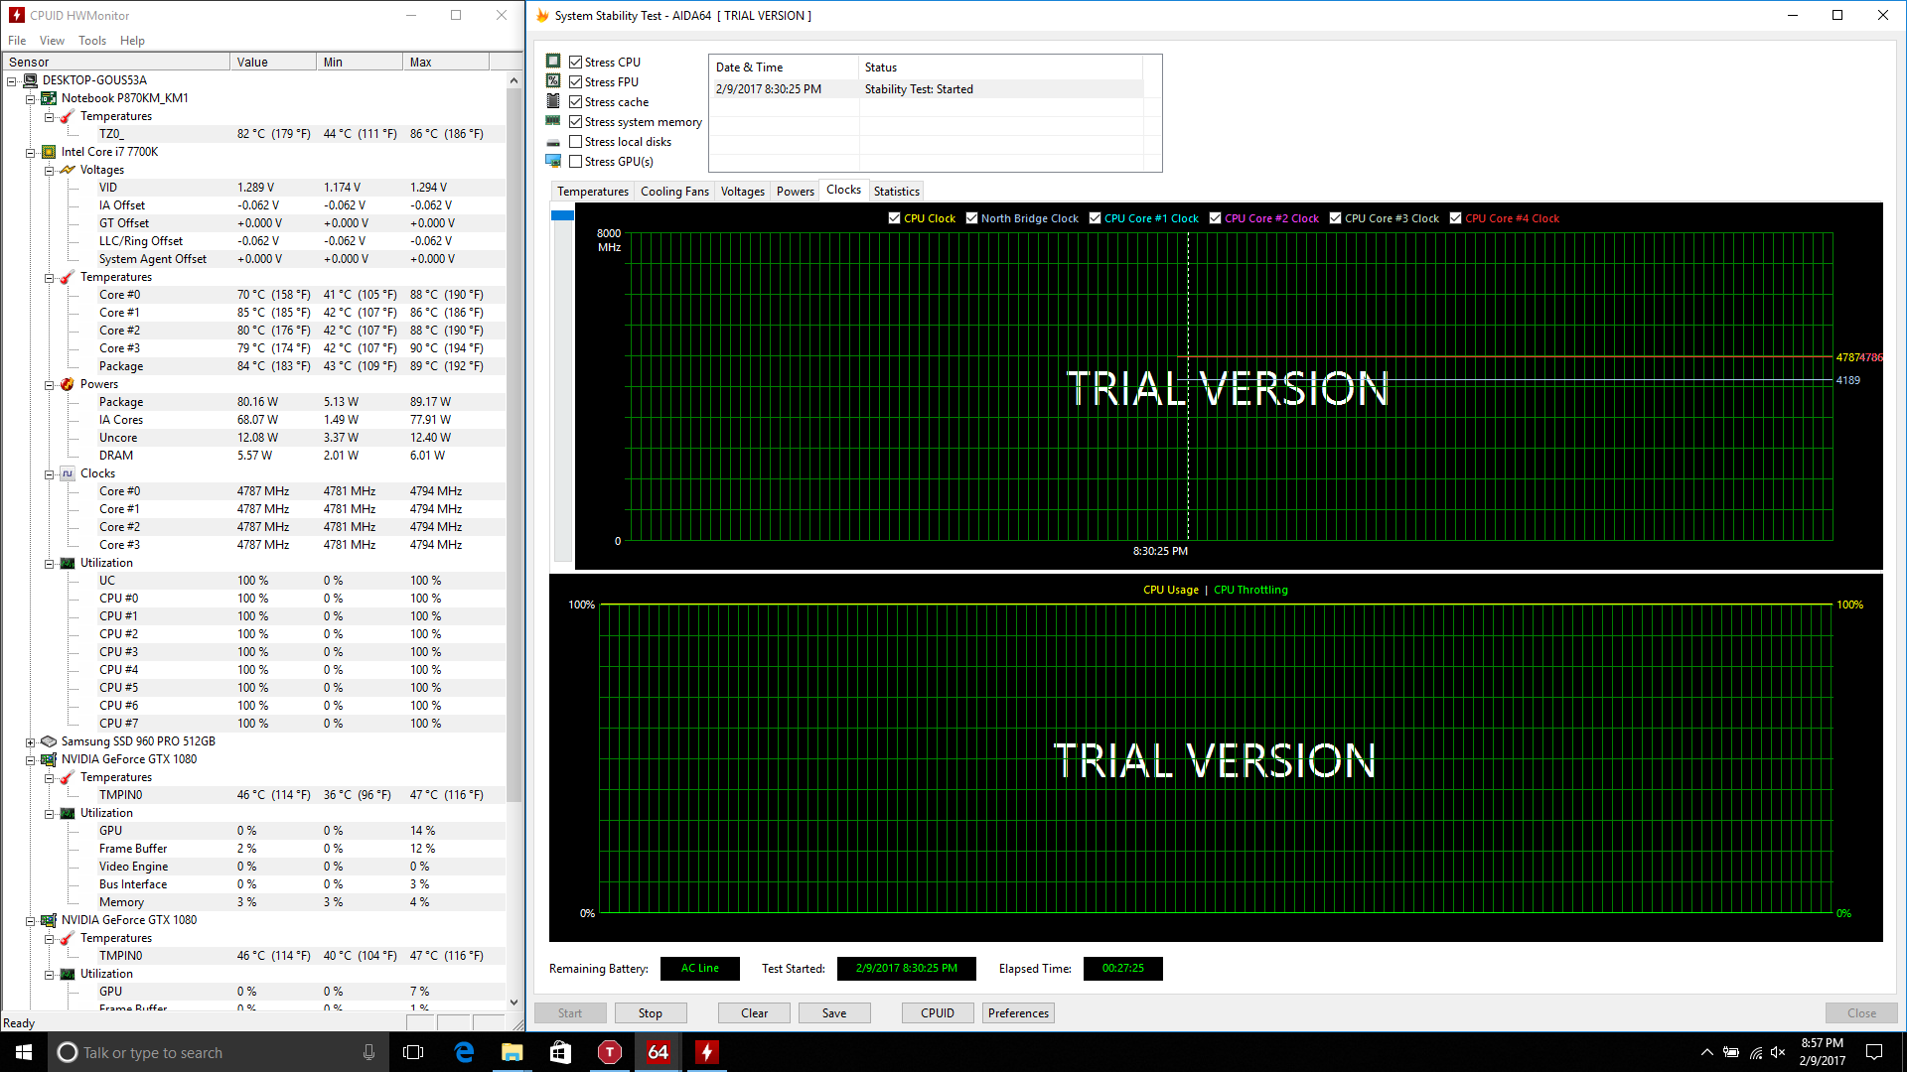Click the first NVIDIA GeForce GTX 1080 card icon

point(49,759)
